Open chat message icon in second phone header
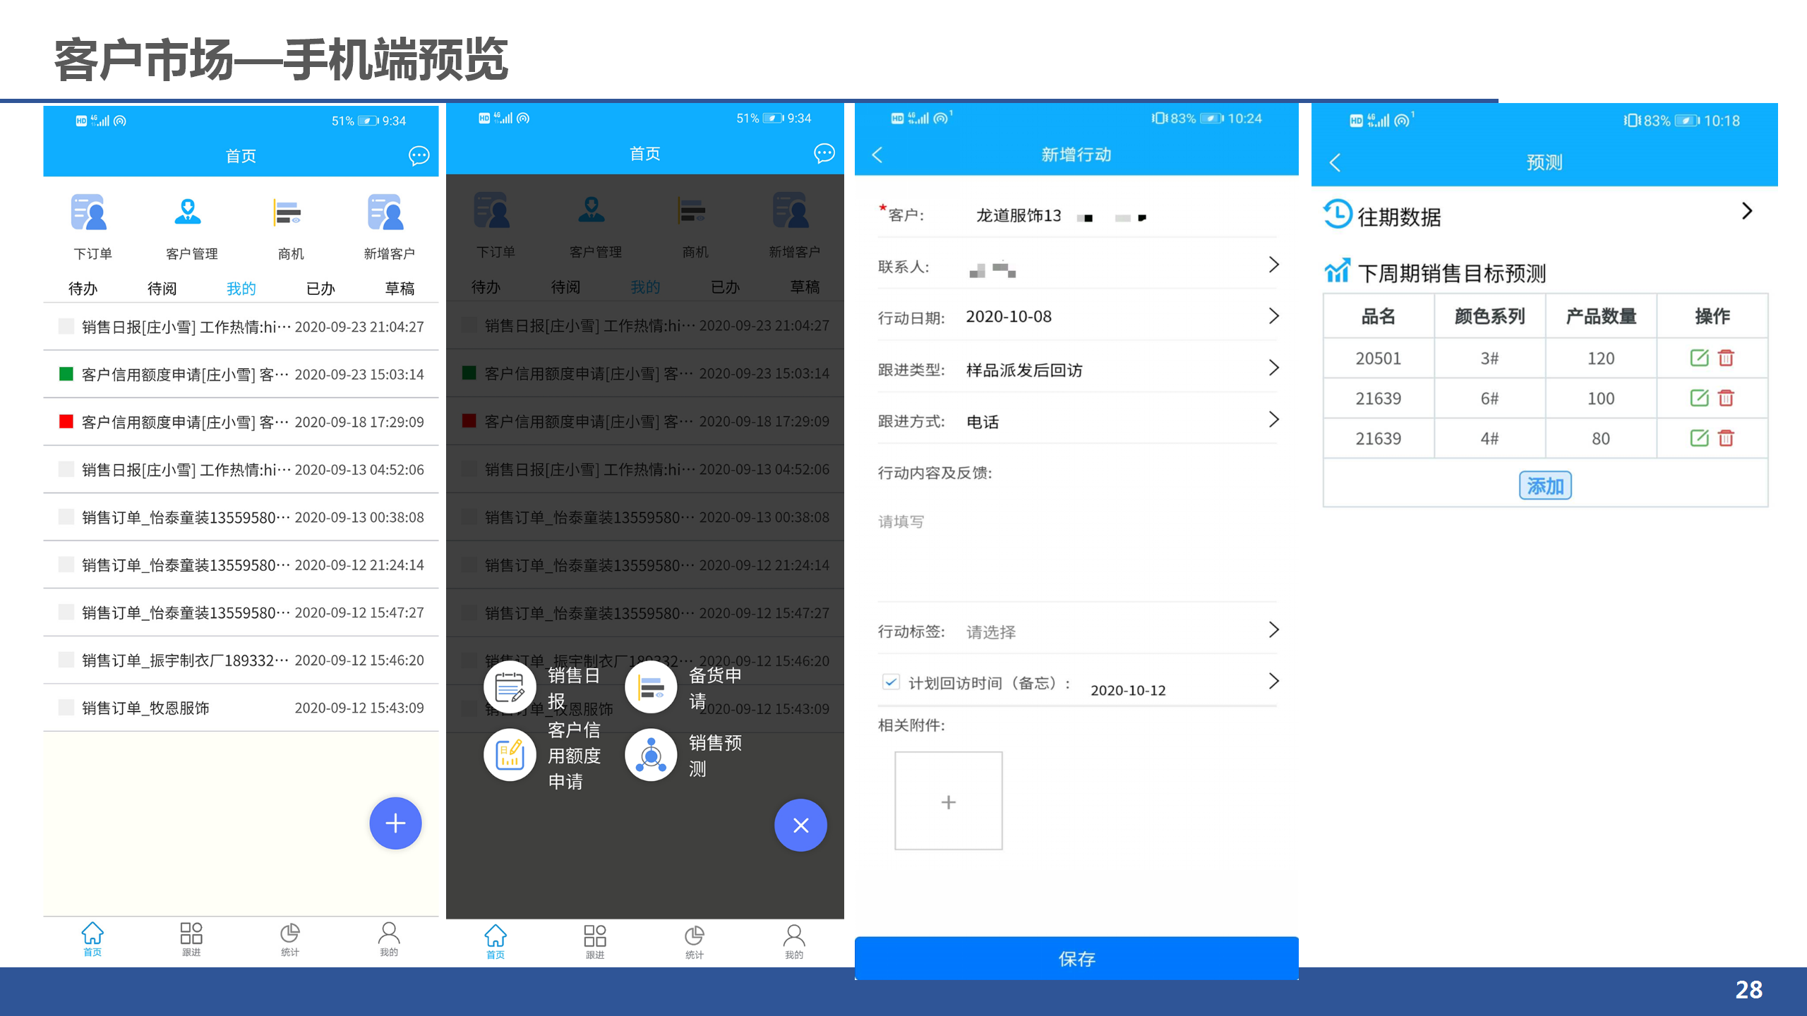Screen dimensions: 1807x1016 tap(824, 153)
